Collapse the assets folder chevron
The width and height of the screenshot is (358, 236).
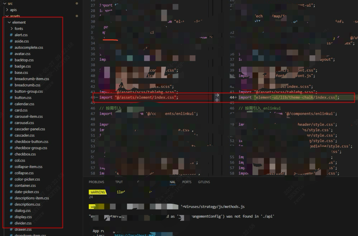tap(7, 16)
